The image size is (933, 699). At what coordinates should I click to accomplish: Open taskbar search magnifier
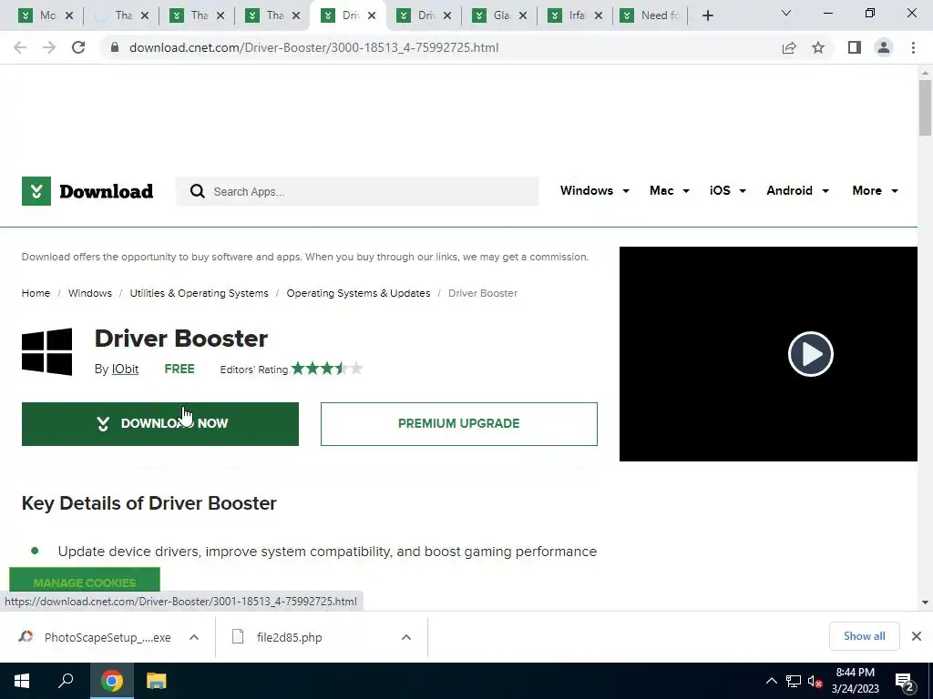tap(66, 681)
